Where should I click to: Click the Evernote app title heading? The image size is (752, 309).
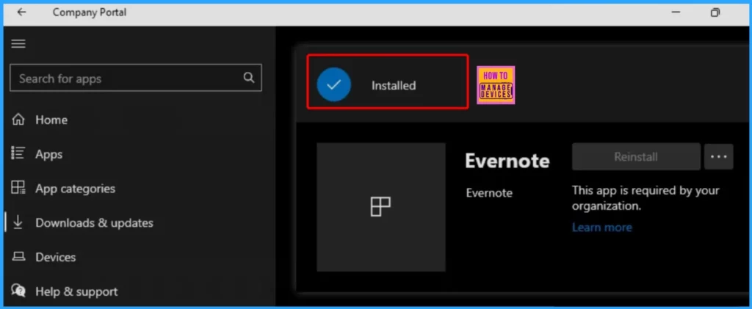[x=507, y=161]
